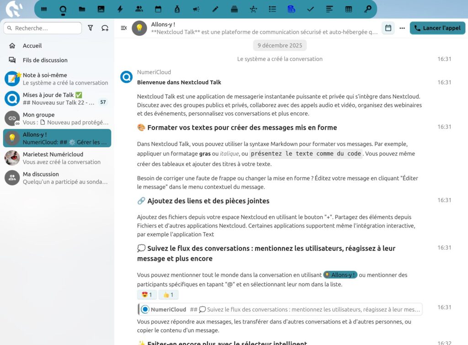
Task: Open the Talk app icon in top bar
Action: (63, 9)
